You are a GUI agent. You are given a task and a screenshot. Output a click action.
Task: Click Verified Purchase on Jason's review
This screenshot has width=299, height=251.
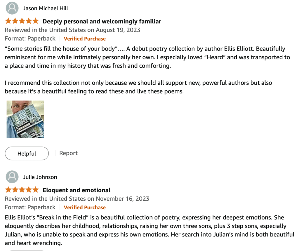85,39
